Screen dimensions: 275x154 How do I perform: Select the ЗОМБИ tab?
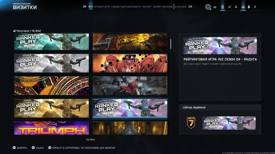tap(157, 7)
